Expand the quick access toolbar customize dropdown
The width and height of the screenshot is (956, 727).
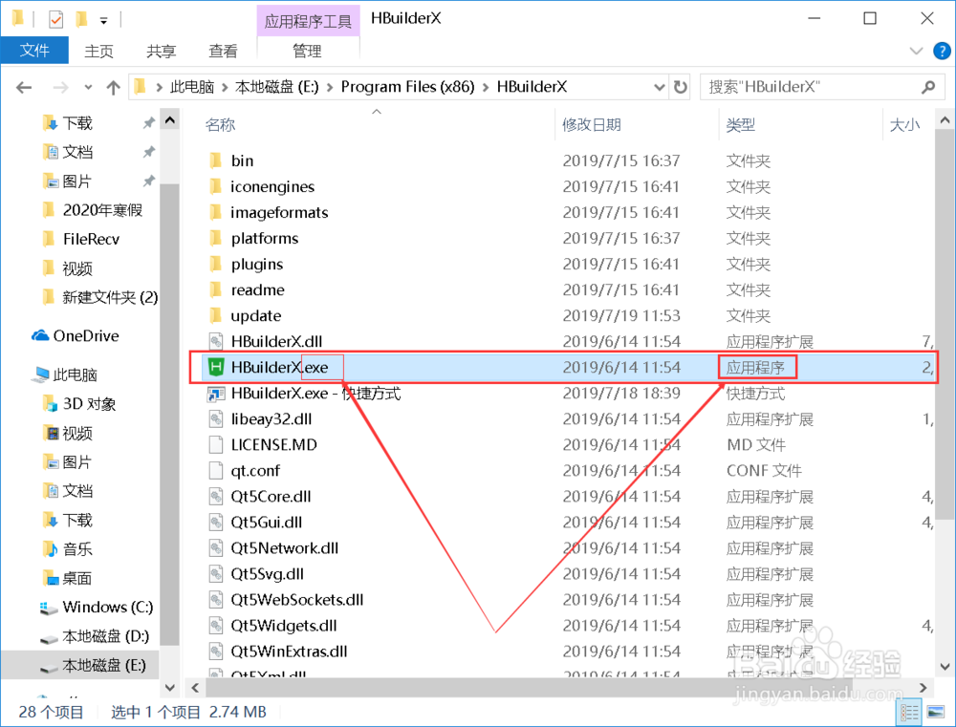[x=104, y=19]
